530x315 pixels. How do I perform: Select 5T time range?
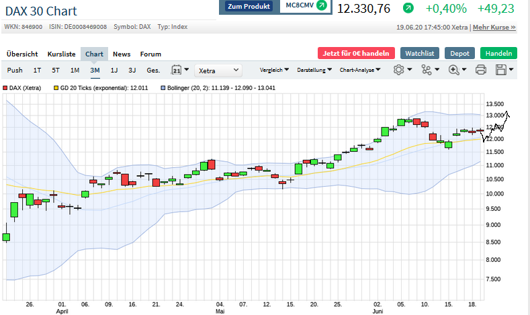56,71
